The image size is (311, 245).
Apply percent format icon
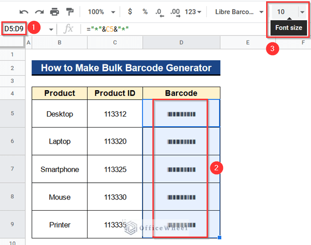click(x=145, y=12)
